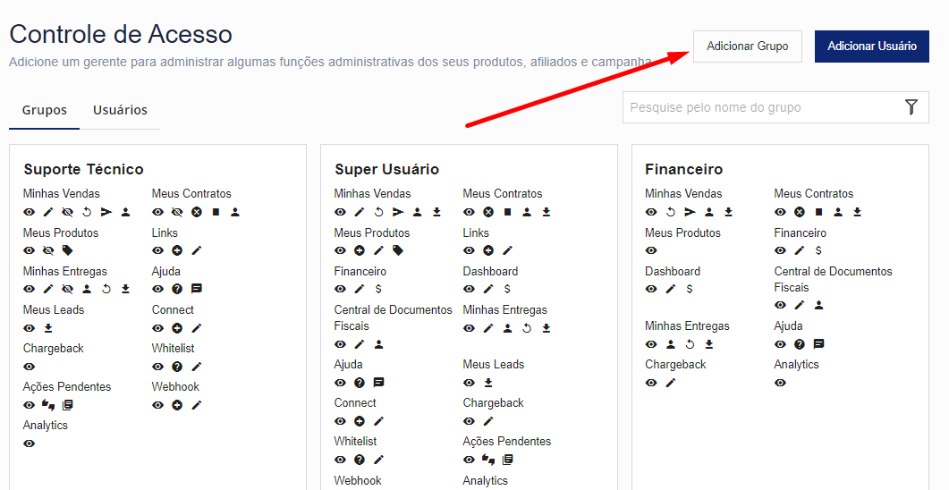Screen dimensions: 949x490
Task: Click the filter funnel icon beside search
Action: tap(911, 107)
